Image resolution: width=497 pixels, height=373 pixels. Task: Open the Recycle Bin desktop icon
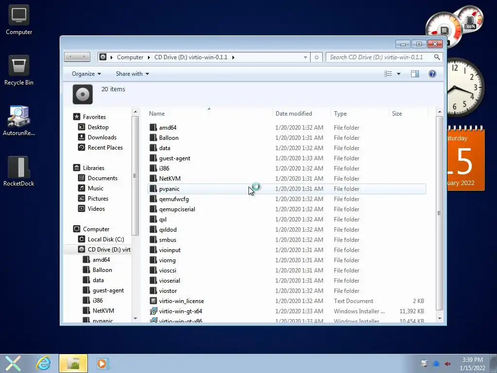(19, 70)
